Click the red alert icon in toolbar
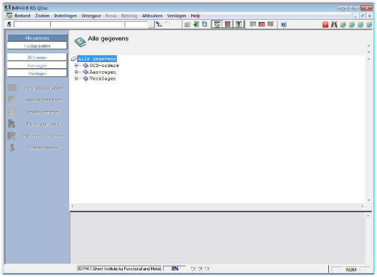377x277 pixels. point(326,24)
